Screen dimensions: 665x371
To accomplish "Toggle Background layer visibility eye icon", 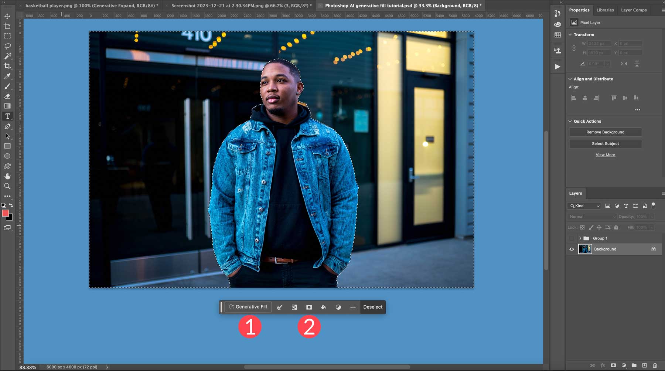I will coord(572,249).
